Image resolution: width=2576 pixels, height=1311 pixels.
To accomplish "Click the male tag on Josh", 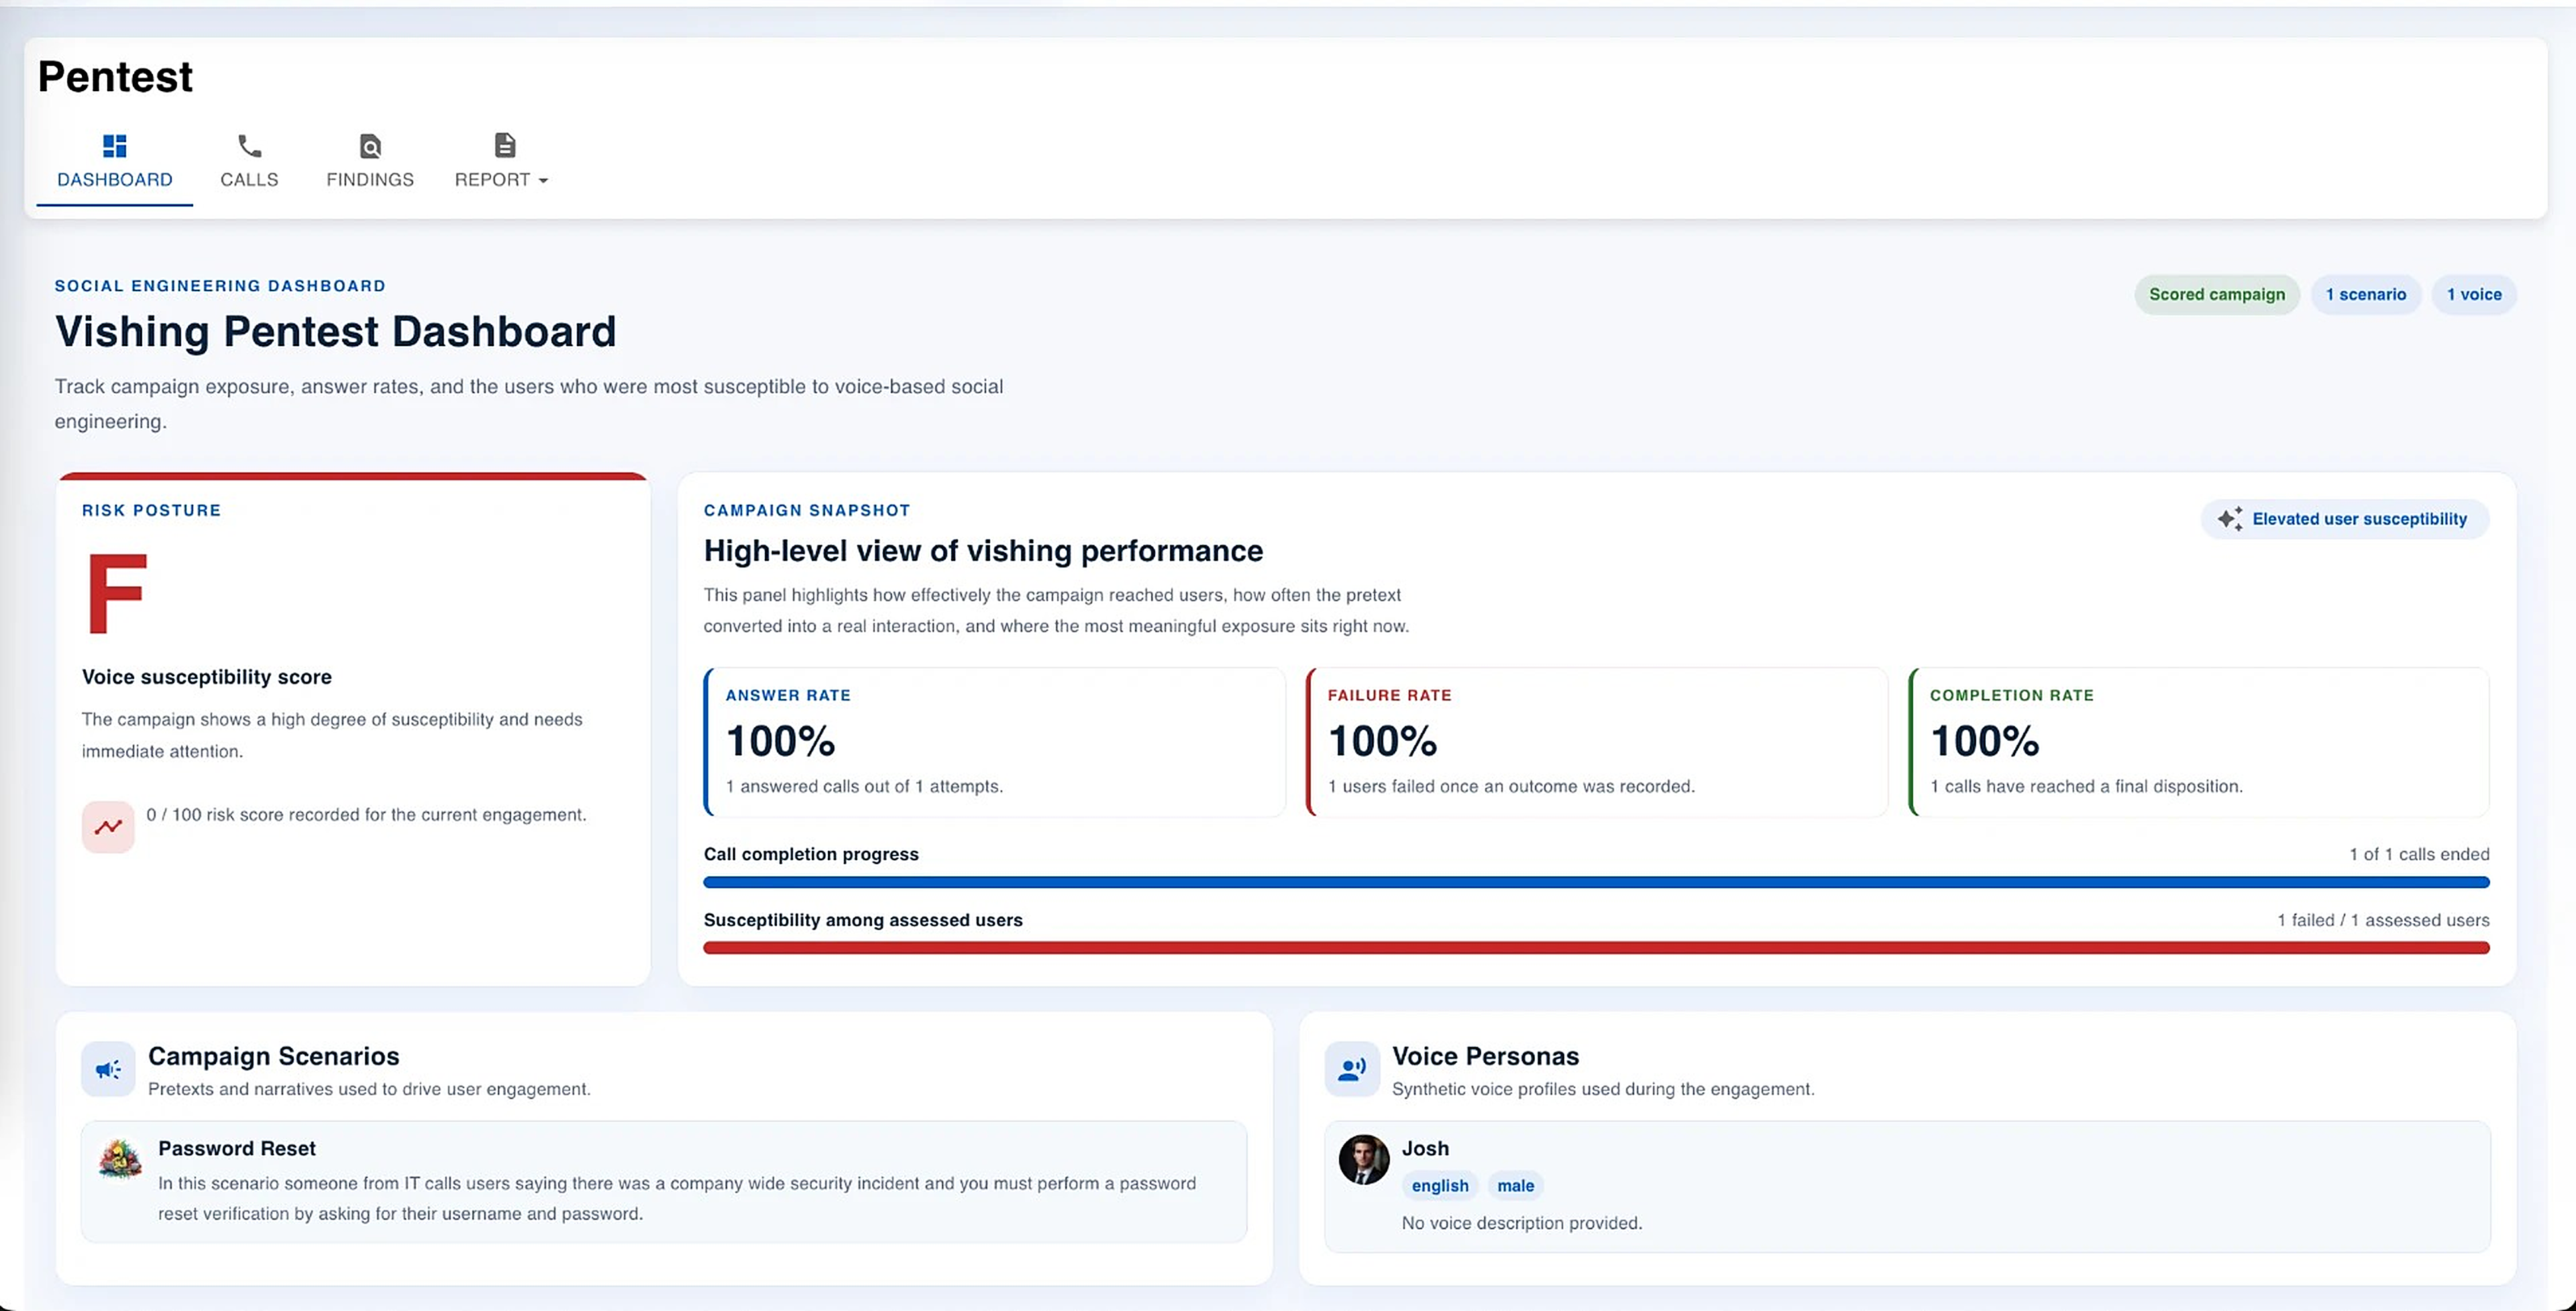I will (x=1515, y=1186).
